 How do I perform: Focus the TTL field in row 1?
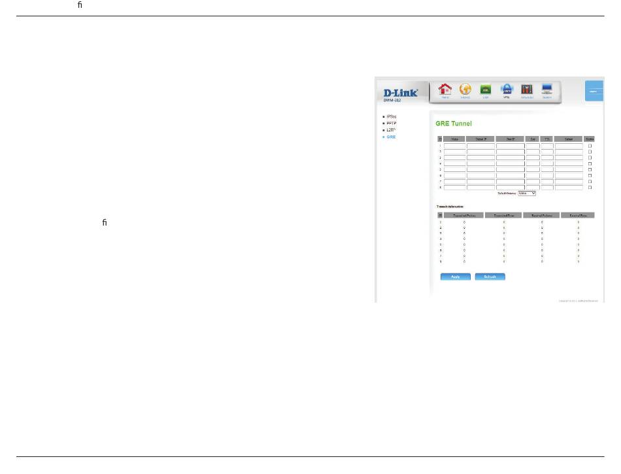(547, 146)
